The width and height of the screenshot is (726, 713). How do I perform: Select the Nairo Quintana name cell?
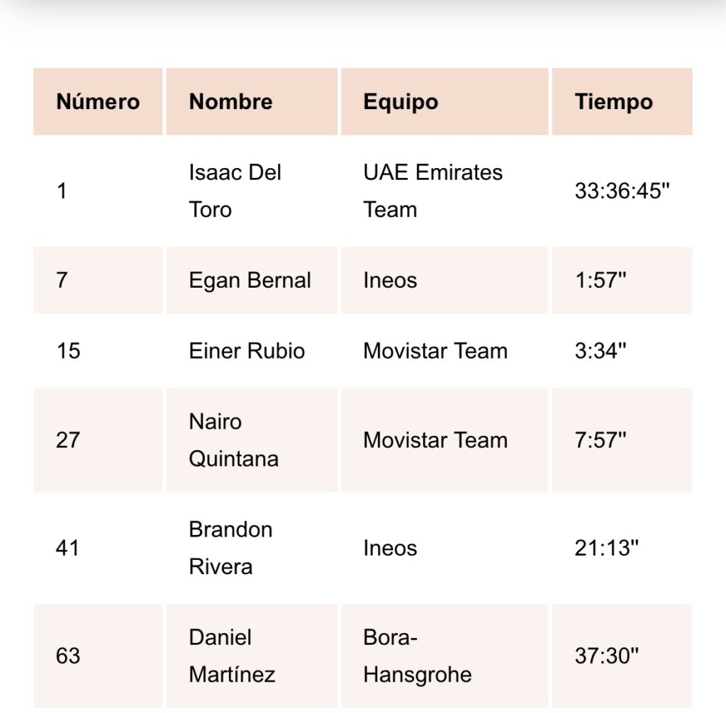click(233, 440)
